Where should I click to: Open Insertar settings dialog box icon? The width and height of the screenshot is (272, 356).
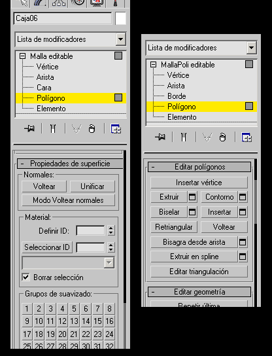[243, 212]
